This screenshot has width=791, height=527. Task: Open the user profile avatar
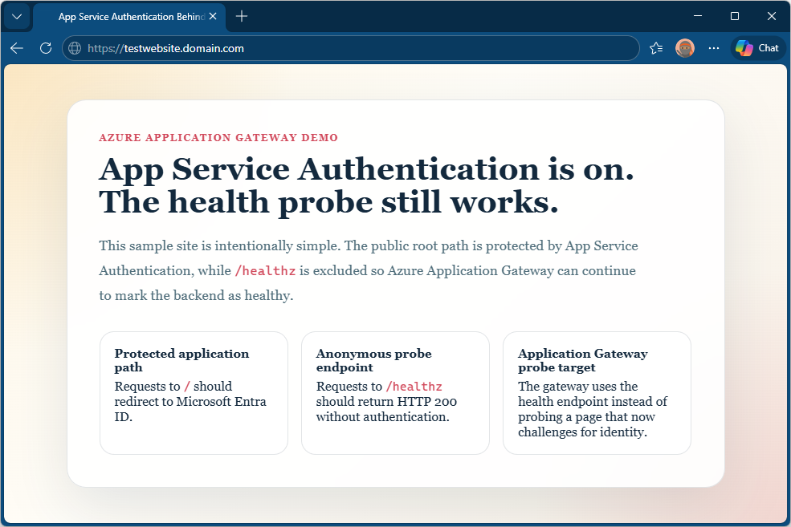684,48
